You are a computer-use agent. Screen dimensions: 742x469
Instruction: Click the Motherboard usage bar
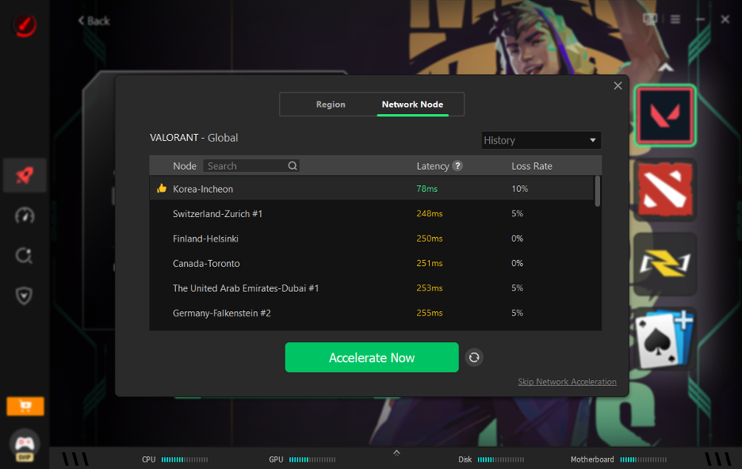coord(643,459)
